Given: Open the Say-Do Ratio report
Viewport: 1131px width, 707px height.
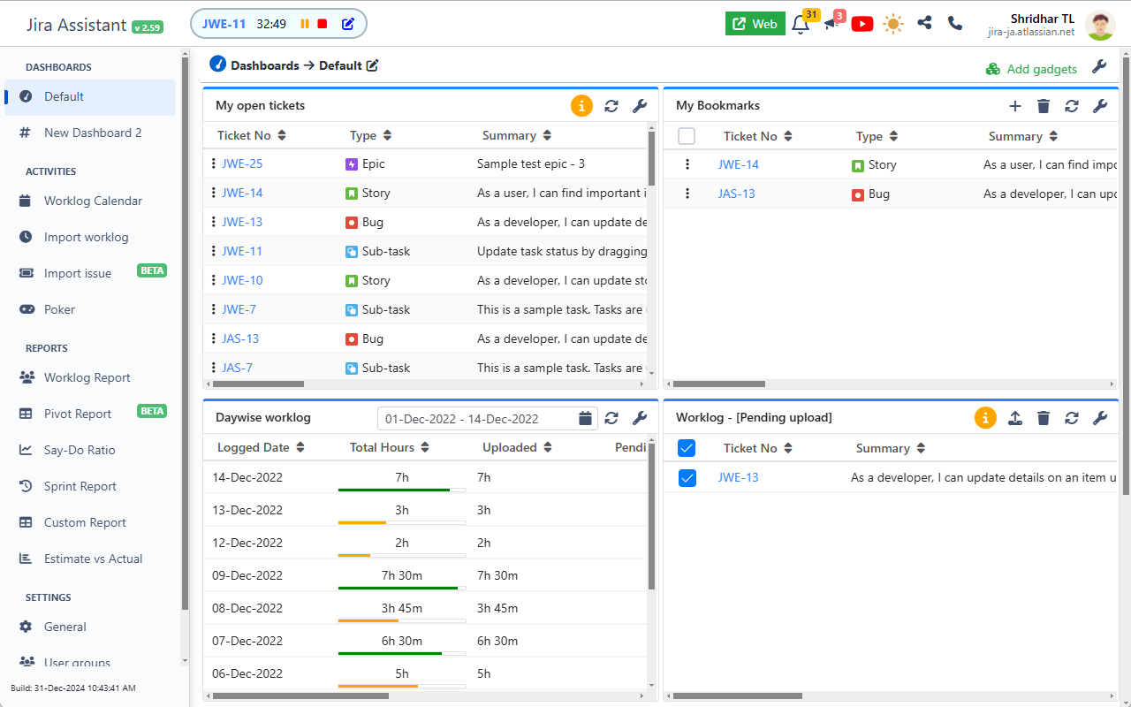Looking at the screenshot, I should pyautogui.click(x=90, y=450).
